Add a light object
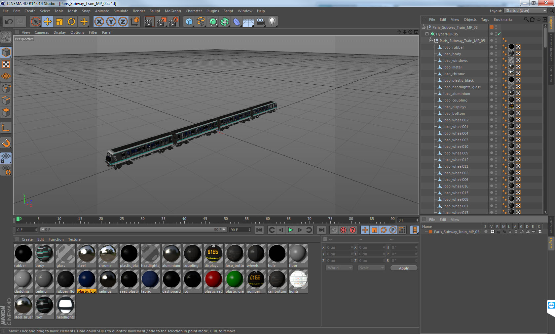 tap(272, 22)
